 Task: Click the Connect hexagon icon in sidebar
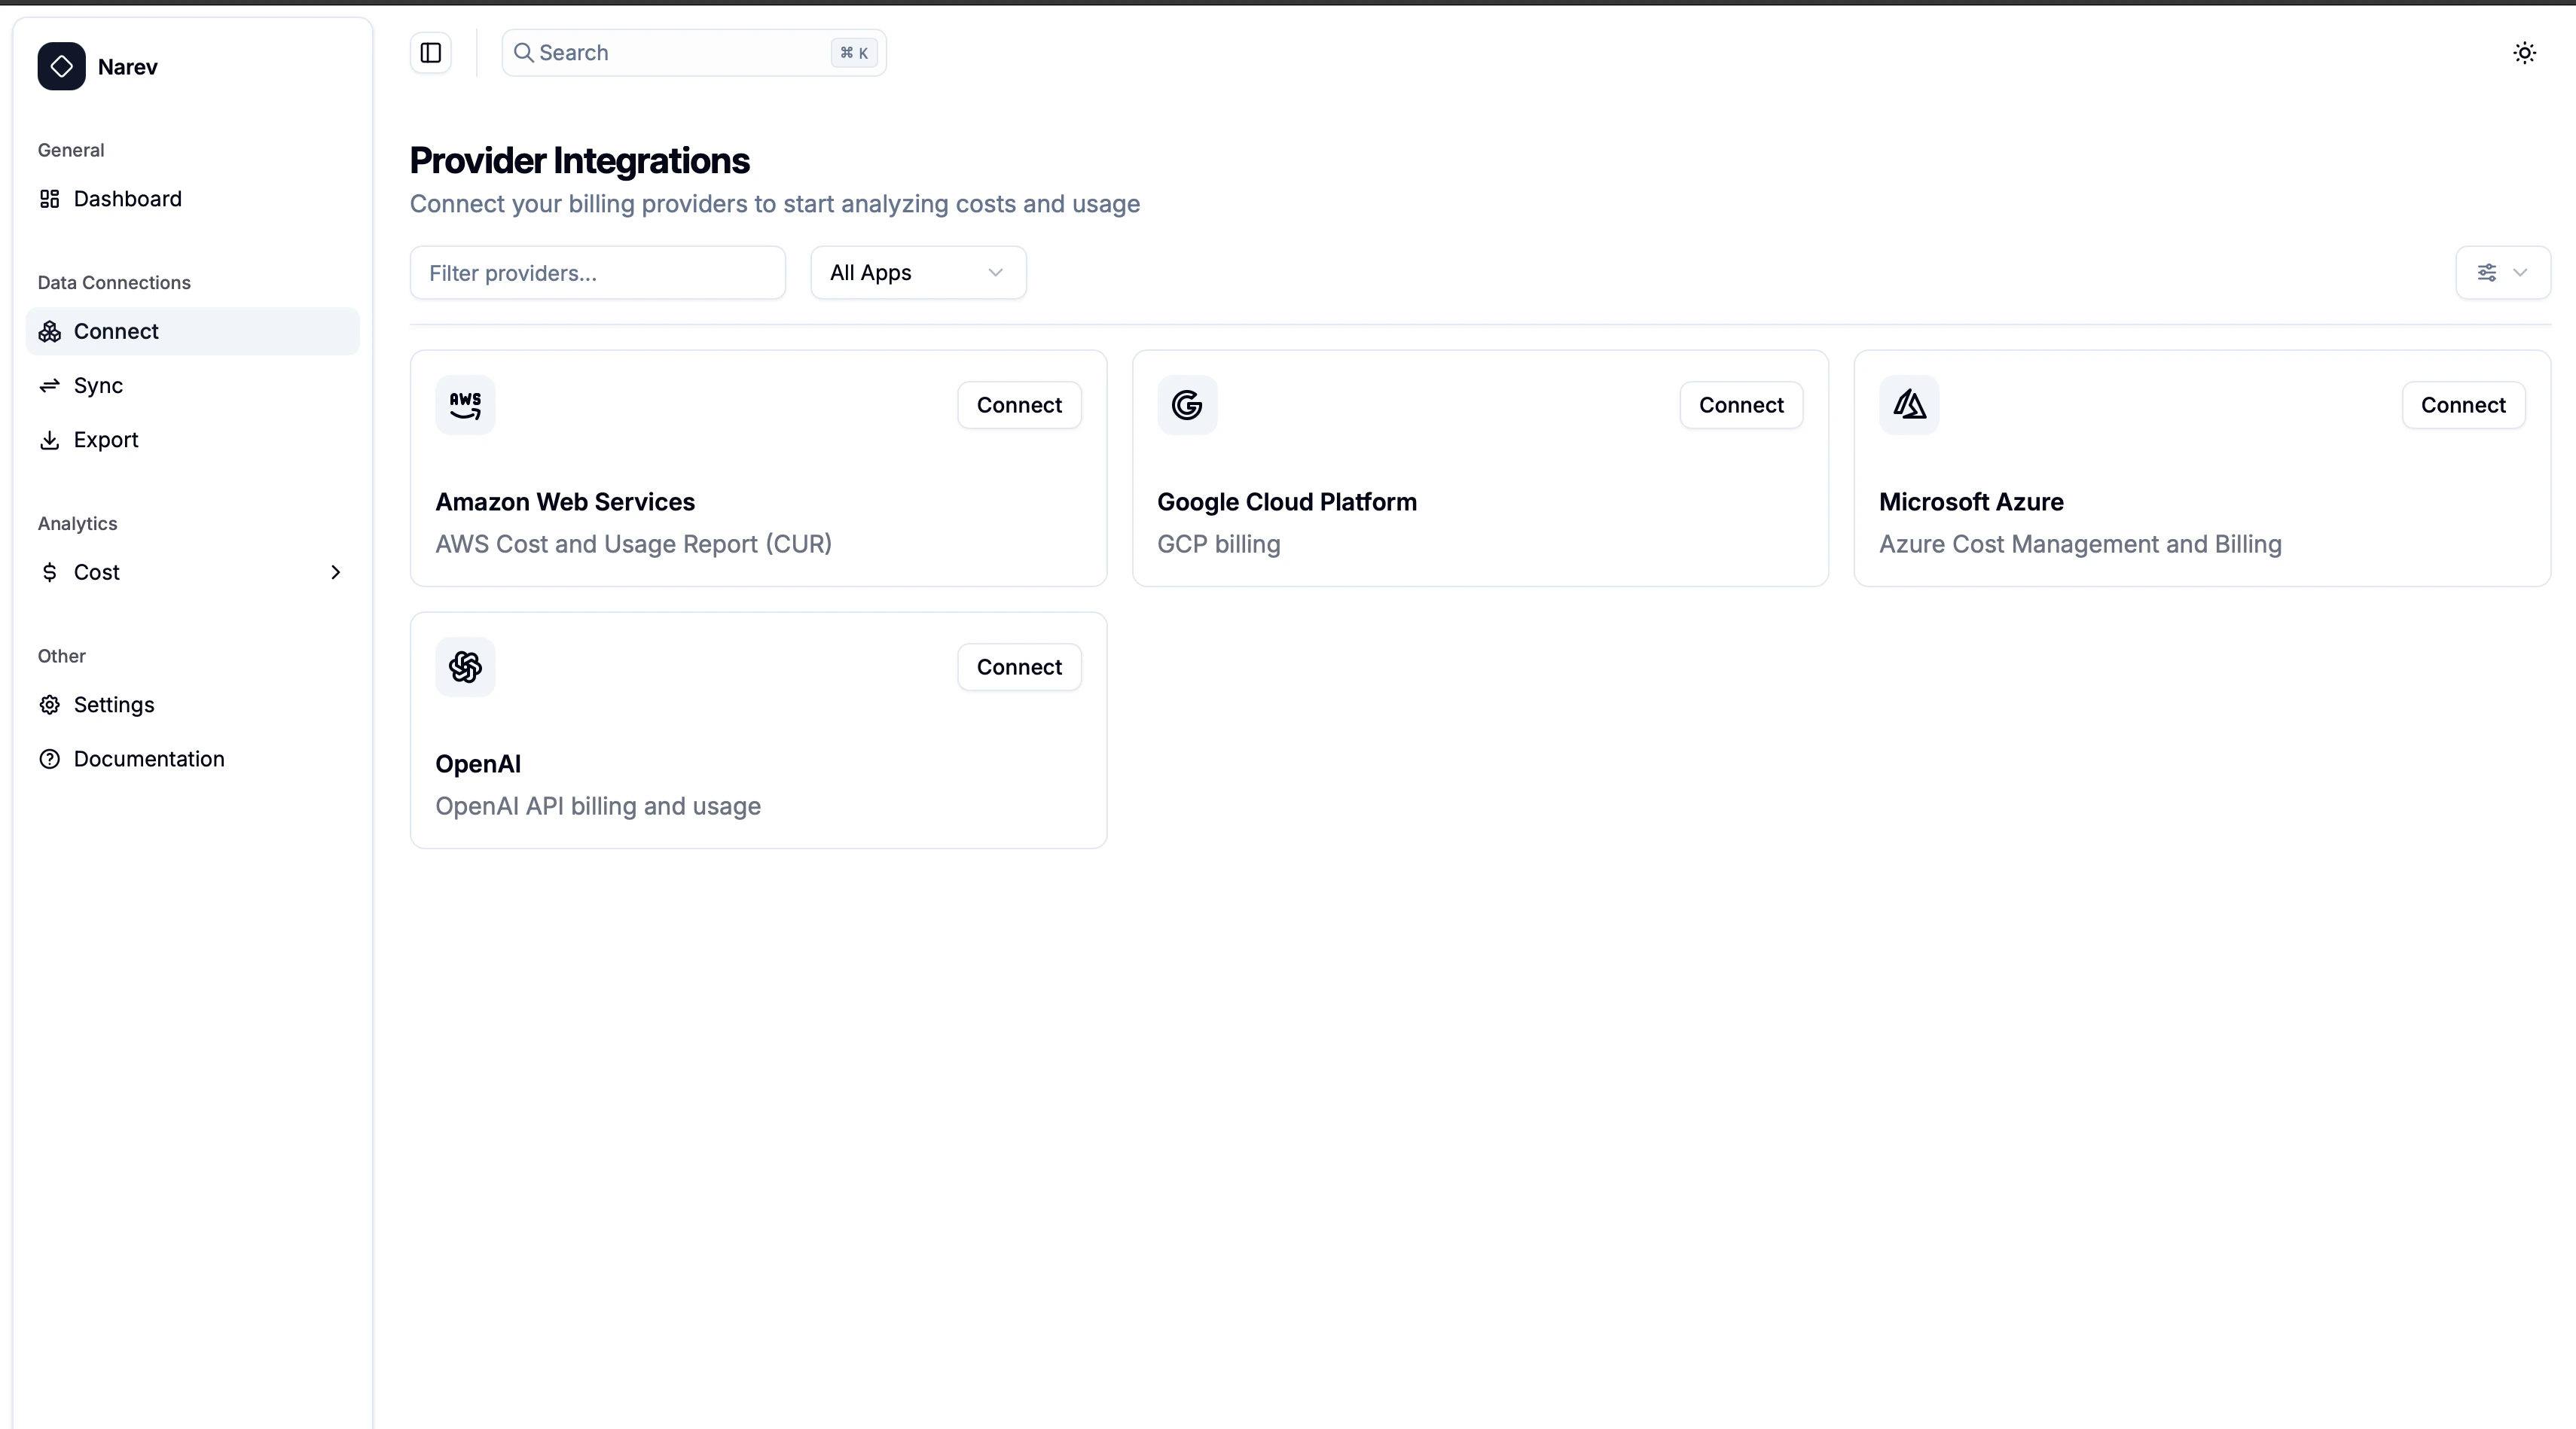[x=50, y=332]
